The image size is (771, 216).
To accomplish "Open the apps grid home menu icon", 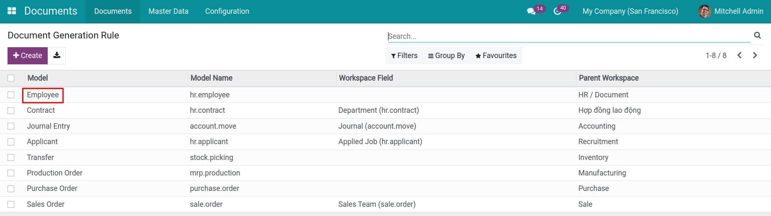I will [12, 11].
